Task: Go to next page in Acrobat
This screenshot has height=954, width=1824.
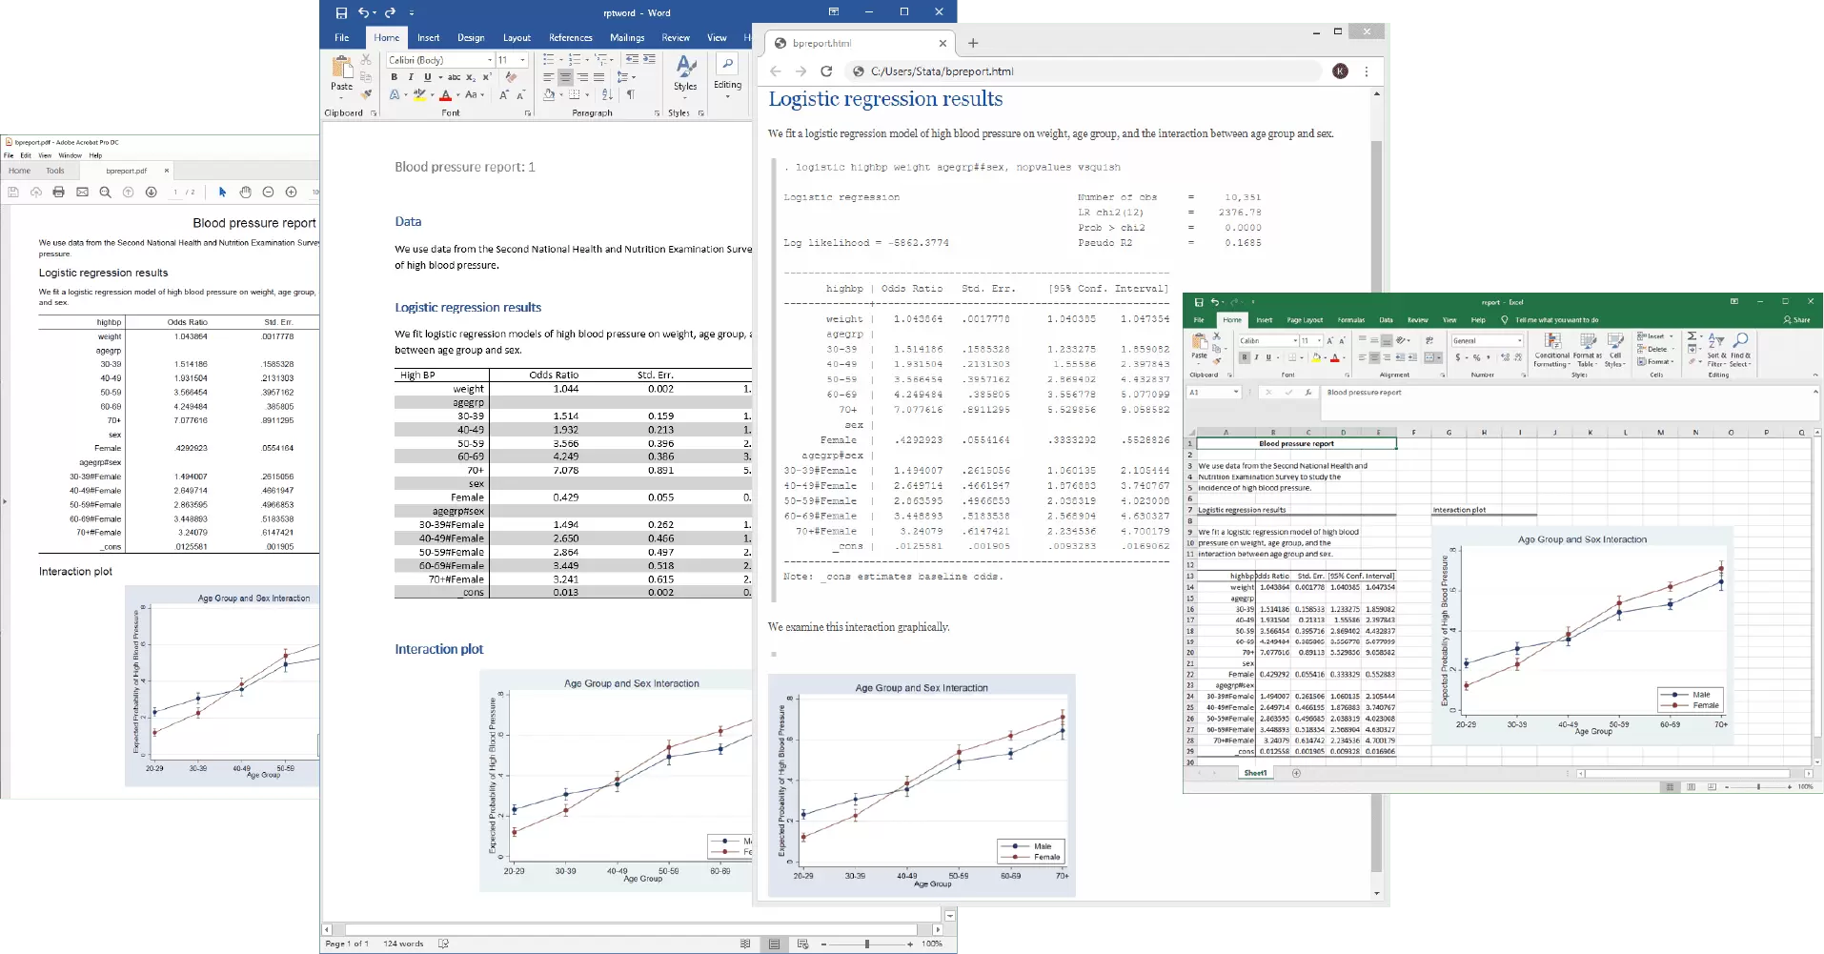Action: 151,192
